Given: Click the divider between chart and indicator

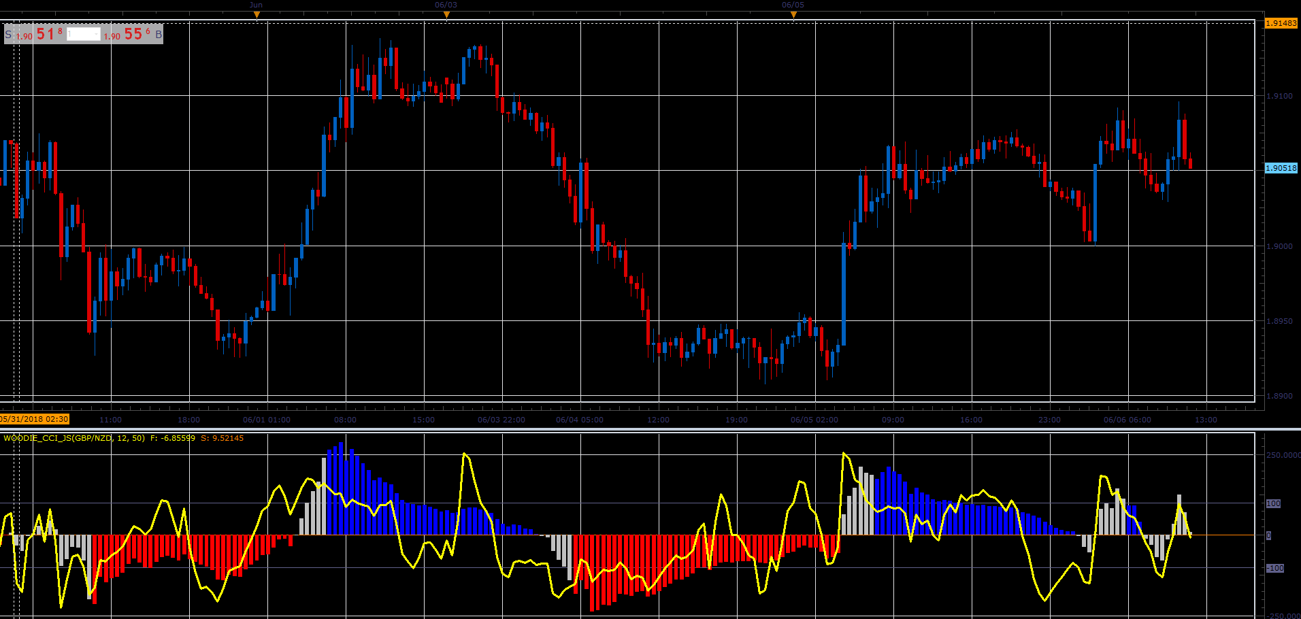Looking at the screenshot, I should click(650, 429).
